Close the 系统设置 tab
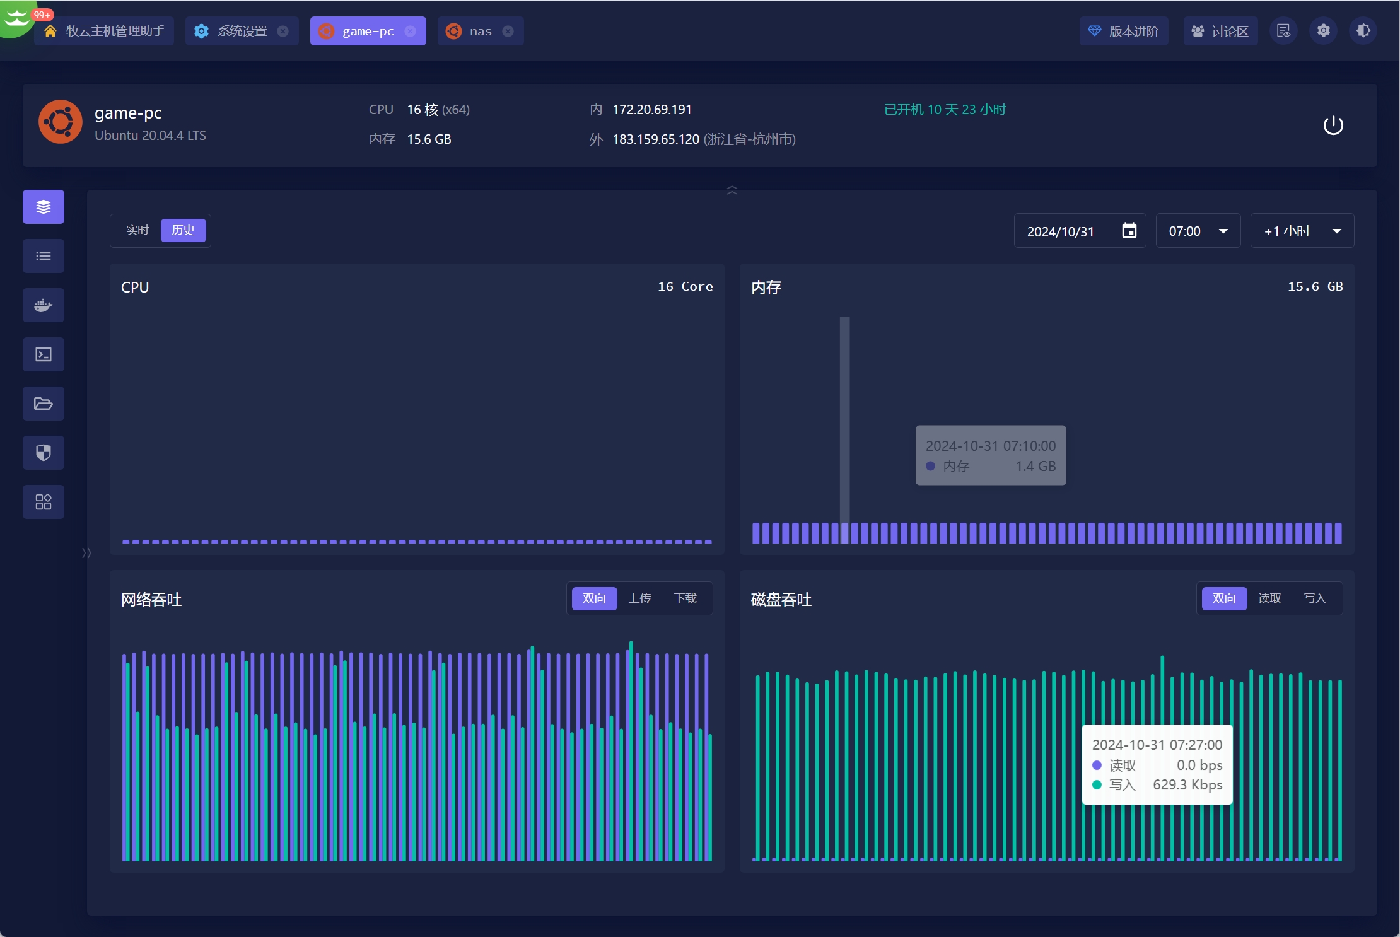The height and width of the screenshot is (937, 1400). pos(283,31)
